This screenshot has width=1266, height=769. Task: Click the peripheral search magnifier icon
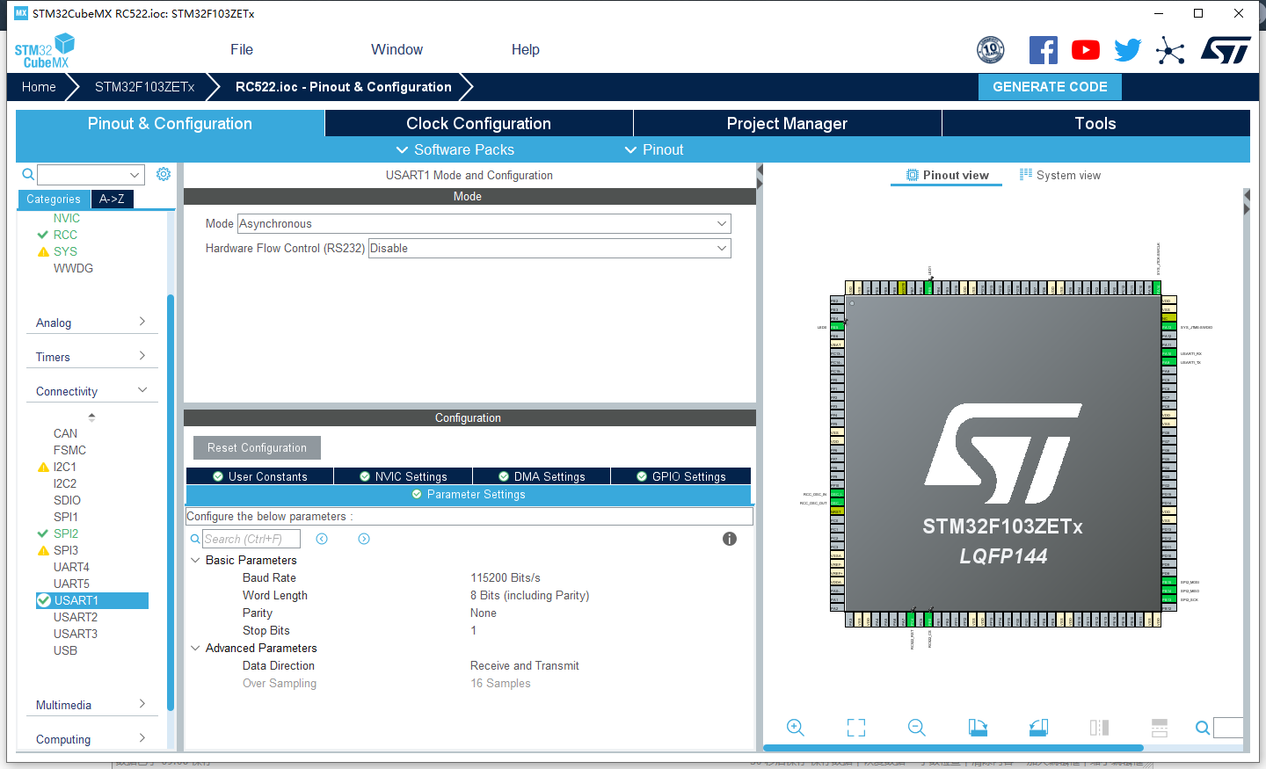[x=28, y=174]
